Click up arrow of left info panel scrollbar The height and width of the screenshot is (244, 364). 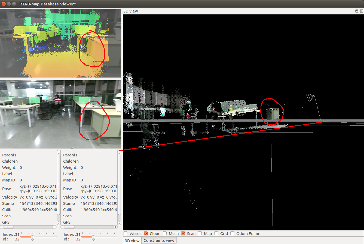(x=59, y=152)
